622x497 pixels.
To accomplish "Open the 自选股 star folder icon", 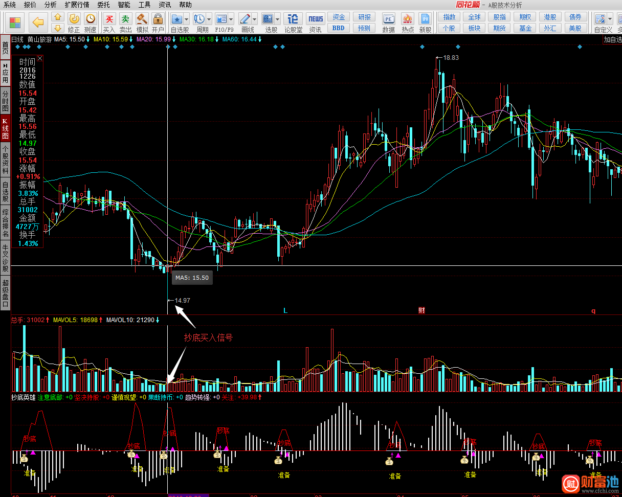I will (x=177, y=19).
